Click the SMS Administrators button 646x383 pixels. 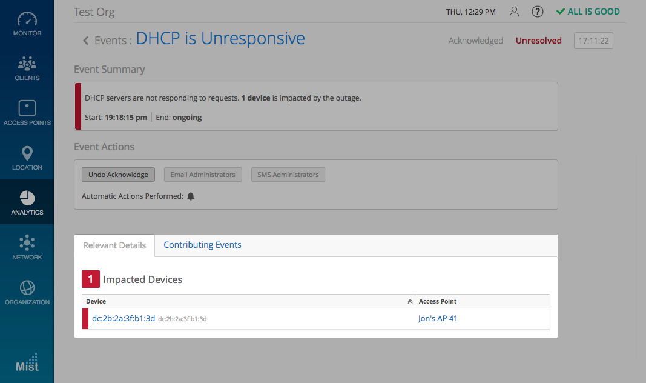pos(288,175)
